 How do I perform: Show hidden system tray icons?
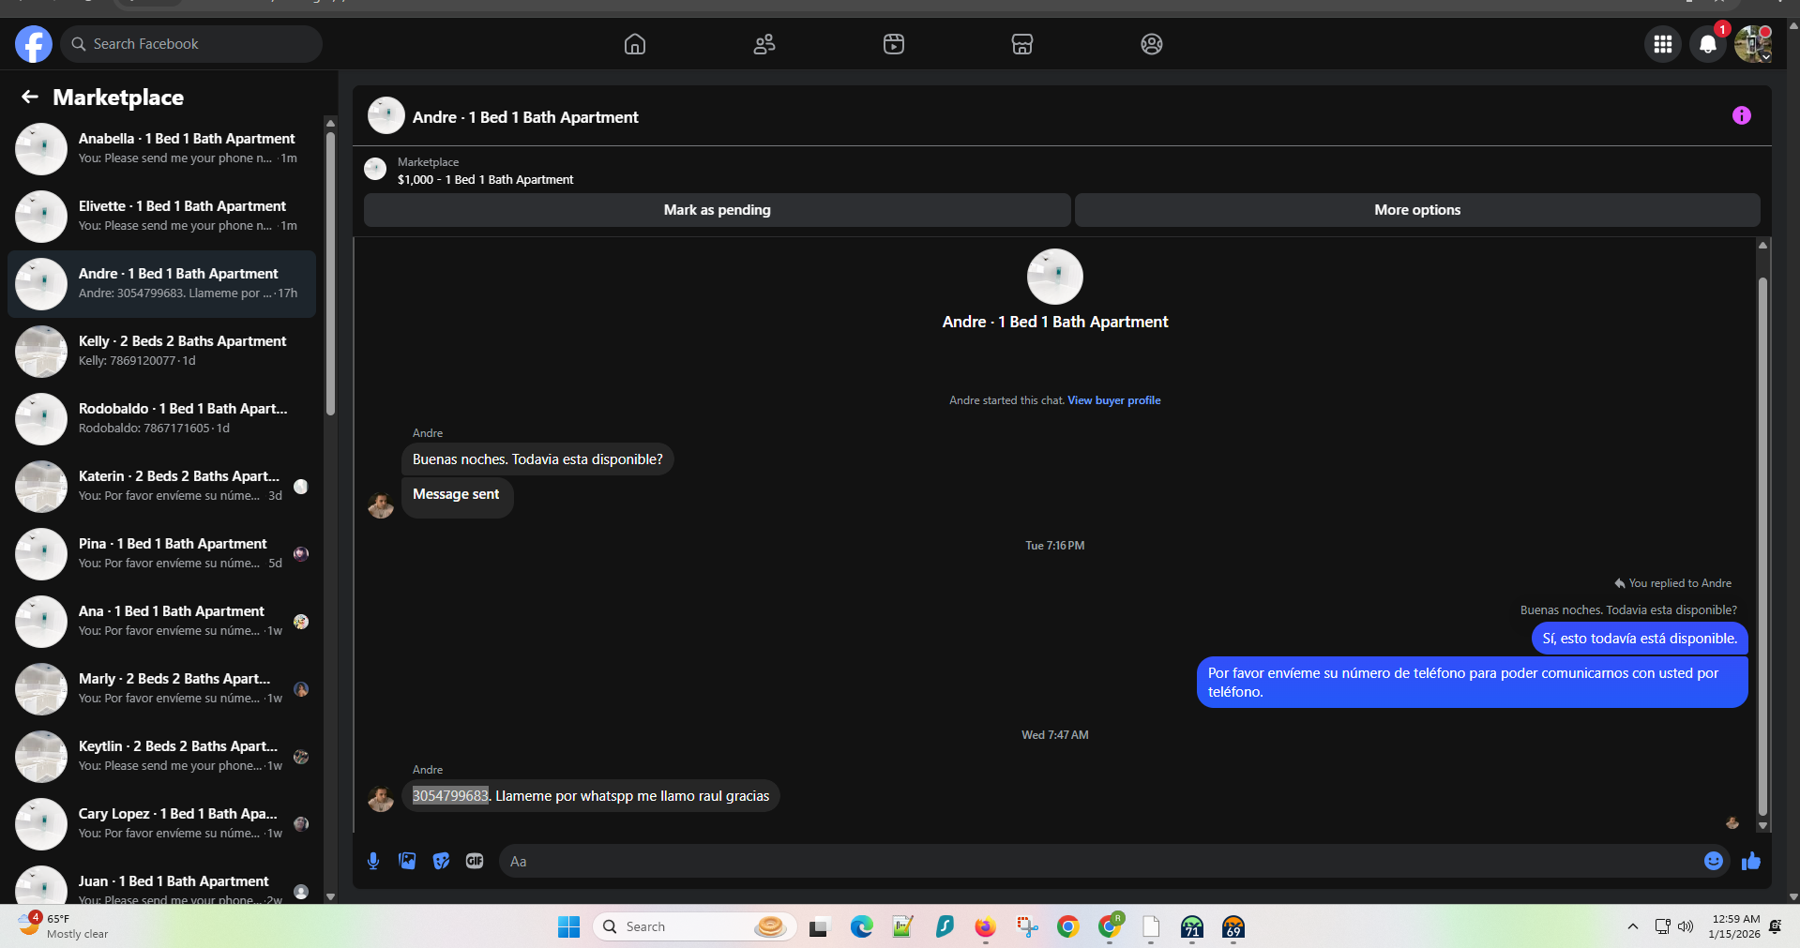[x=1632, y=926]
